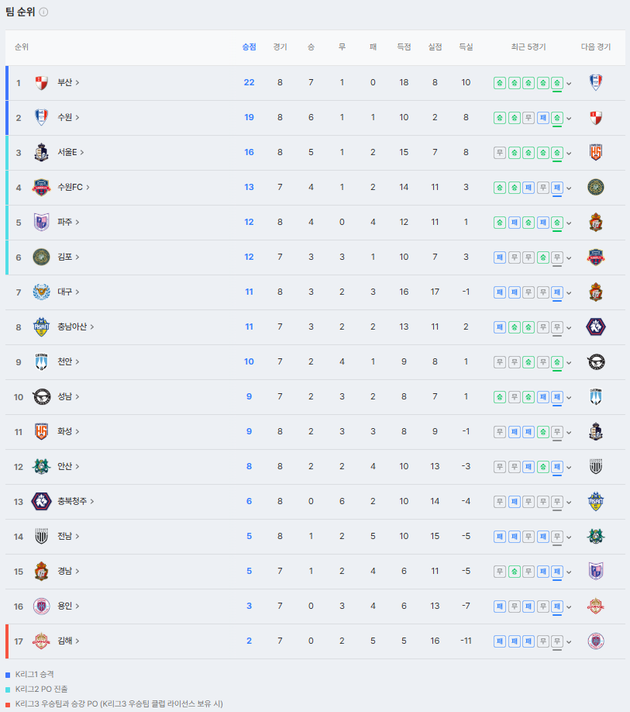Click the blue K리그1 승격 legend swatch
The image size is (630, 712).
tap(8, 675)
